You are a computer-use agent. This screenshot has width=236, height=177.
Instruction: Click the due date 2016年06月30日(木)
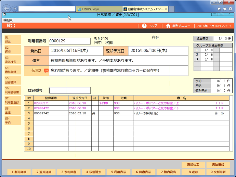point(149,51)
